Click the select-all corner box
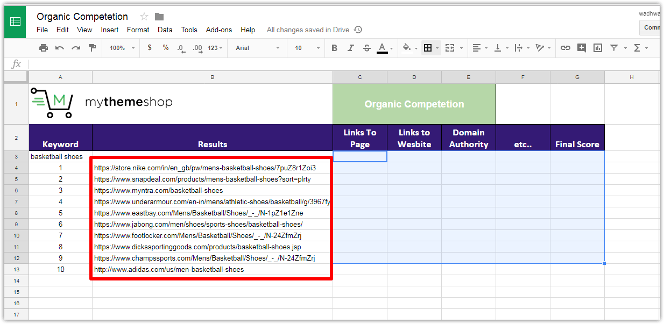Viewport: 664px width, 324px height. (17, 77)
